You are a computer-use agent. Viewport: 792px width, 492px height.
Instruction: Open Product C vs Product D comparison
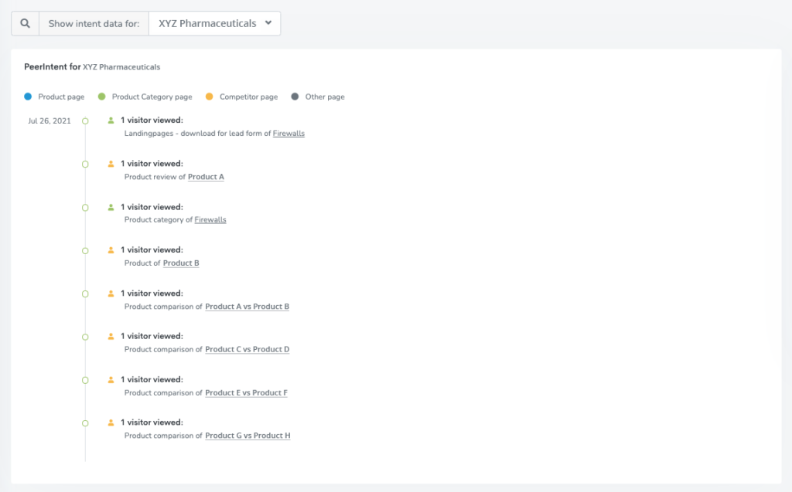point(247,350)
